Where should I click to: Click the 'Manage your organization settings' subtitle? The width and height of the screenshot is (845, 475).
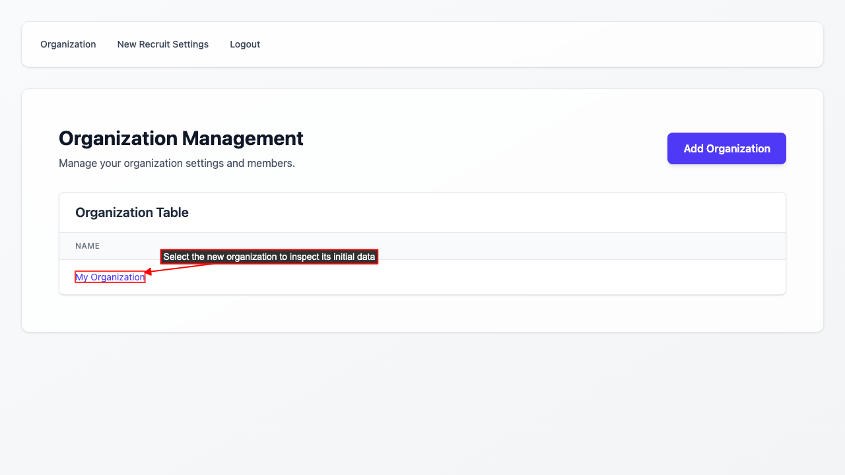(x=176, y=163)
